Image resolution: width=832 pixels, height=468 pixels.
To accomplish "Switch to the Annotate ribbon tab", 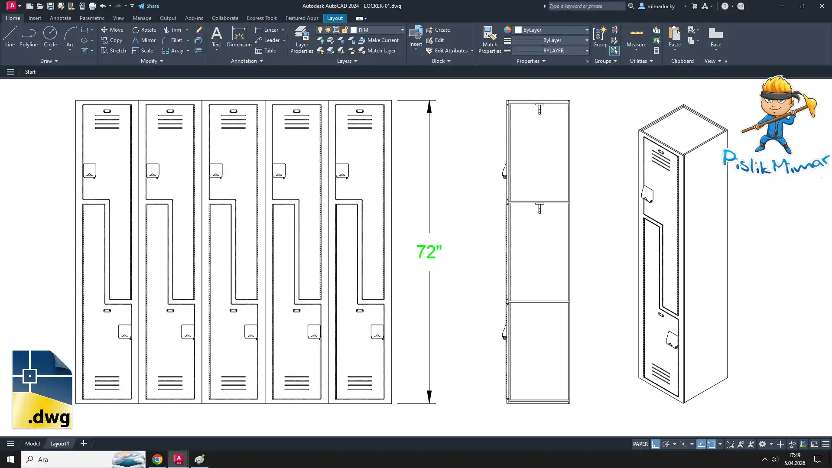I will coord(60,18).
